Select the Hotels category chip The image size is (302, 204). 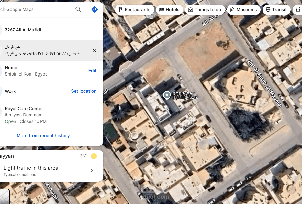(169, 10)
